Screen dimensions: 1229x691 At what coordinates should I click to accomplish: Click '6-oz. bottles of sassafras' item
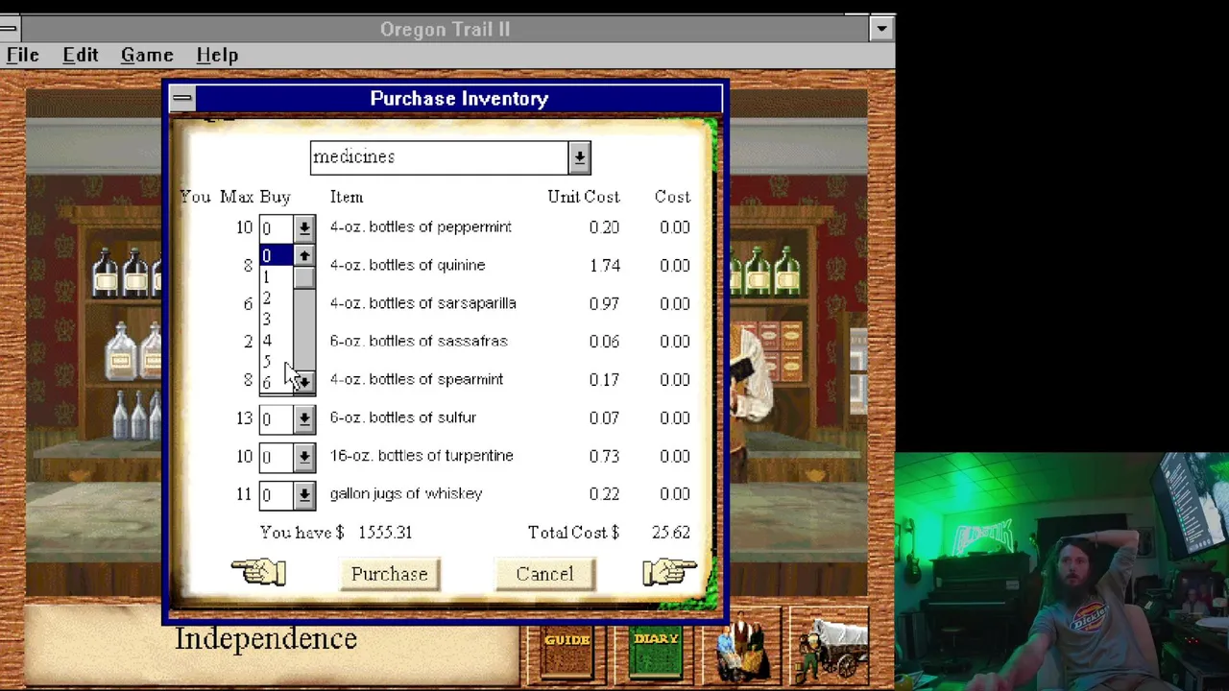click(x=419, y=341)
